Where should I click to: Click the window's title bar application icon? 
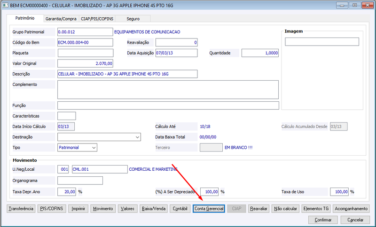click(5, 5)
